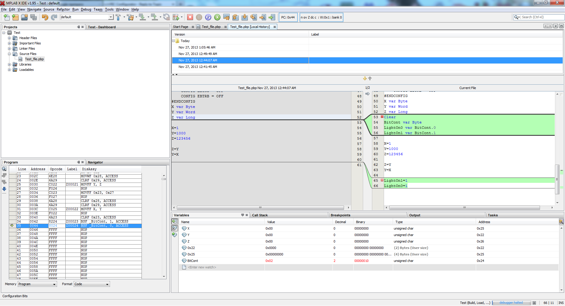This screenshot has height=306, width=565.
Task: Click the blue debugger Reset icon
Action: tap(208, 17)
